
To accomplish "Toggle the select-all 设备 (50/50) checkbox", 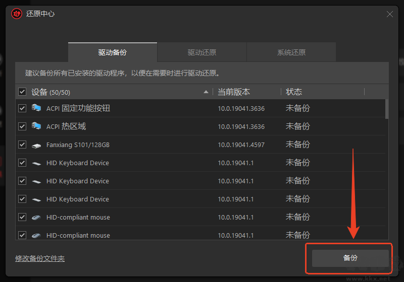I will coord(22,92).
